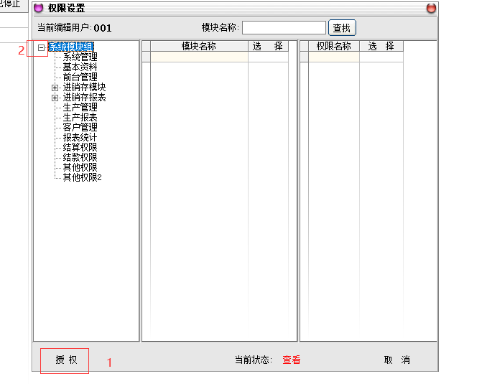Click the 模块名称 column header
Viewport: 487px width, 384px height.
(x=198, y=46)
